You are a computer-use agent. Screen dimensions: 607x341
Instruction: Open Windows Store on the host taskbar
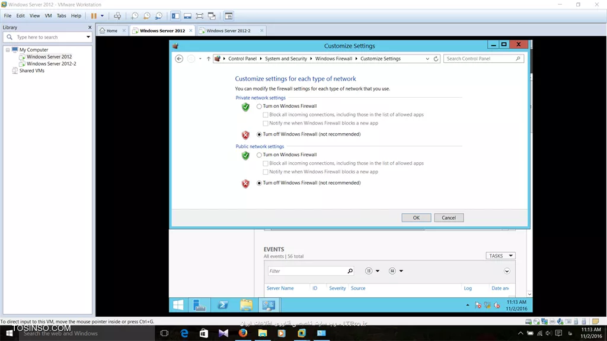(204, 333)
